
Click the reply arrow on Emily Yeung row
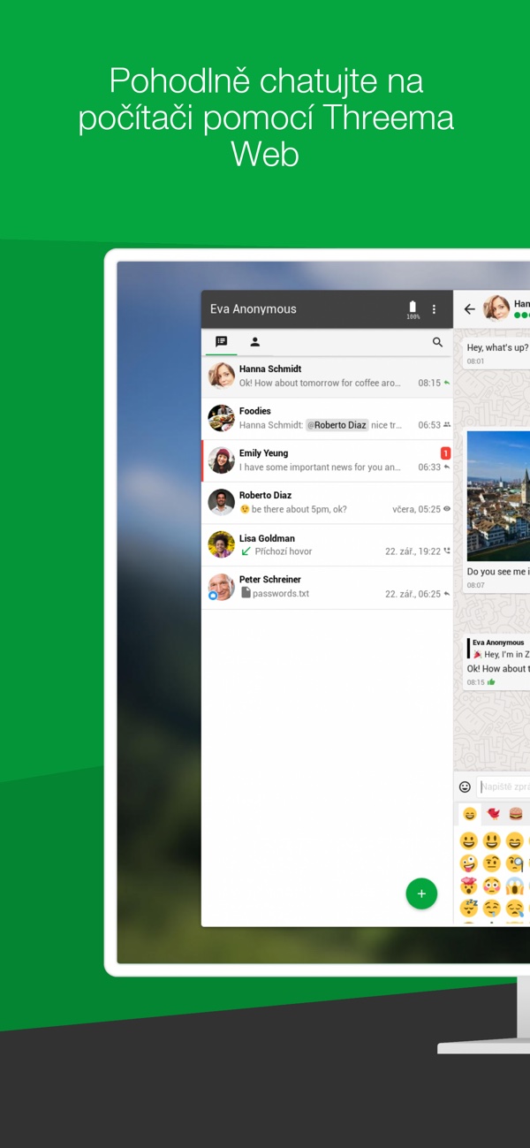coord(447,467)
